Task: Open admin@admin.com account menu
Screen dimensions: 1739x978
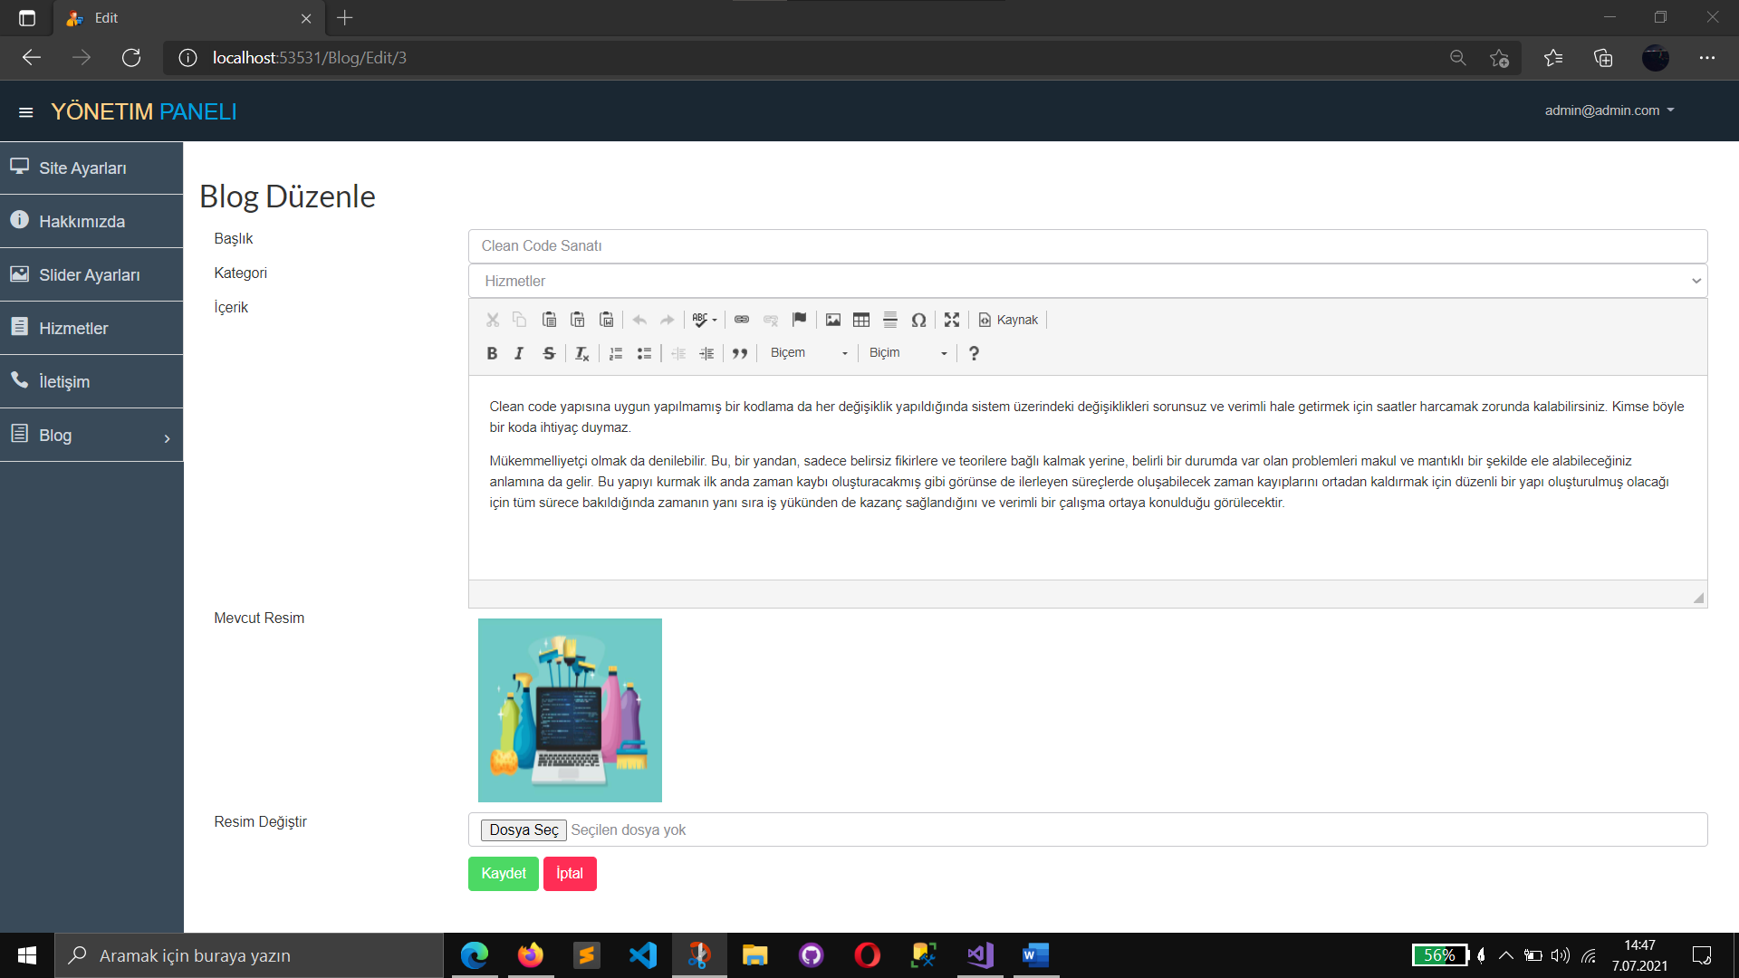Action: (x=1609, y=110)
